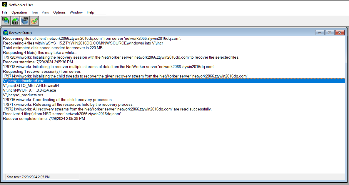Image resolution: width=349 pixels, height=185 pixels.
Task: Click the 'Requesting 4 file(s)' line
Action: [40, 53]
